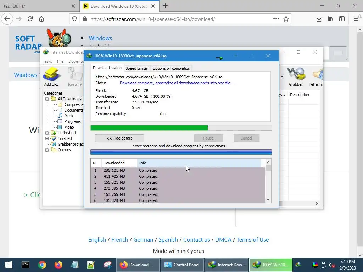This screenshot has height=272, width=363.
Task: Click the Resume toolbar icon in IDM
Action: tap(75, 76)
